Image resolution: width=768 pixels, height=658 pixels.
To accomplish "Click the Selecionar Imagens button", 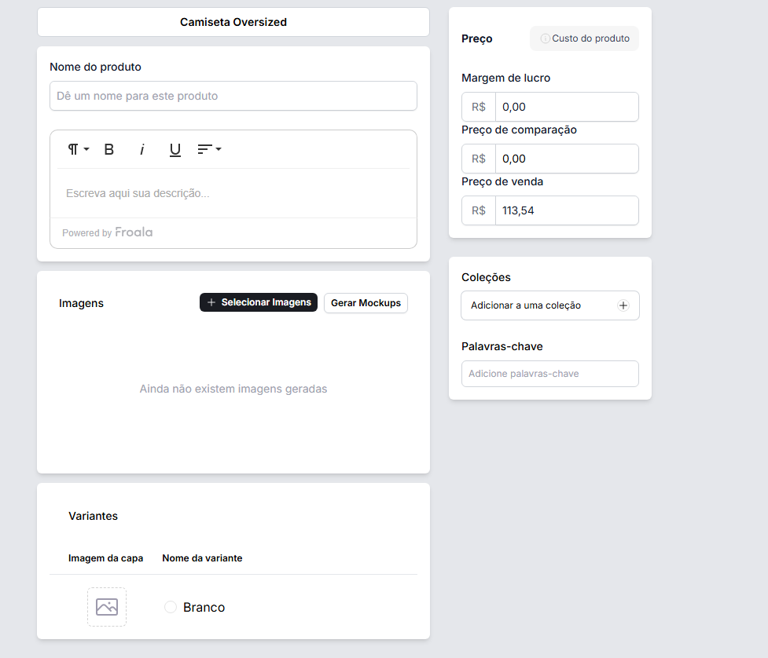I will (x=259, y=303).
